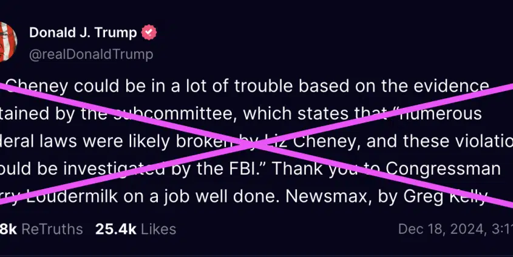
Task: Click the word Congressman in the post
Action: click(x=443, y=169)
